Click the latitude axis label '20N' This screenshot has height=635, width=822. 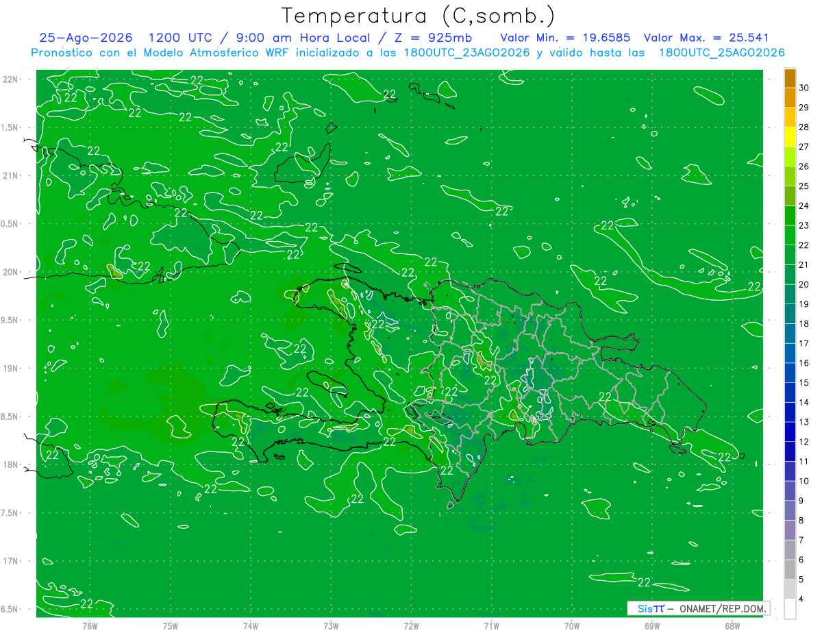pos(11,272)
